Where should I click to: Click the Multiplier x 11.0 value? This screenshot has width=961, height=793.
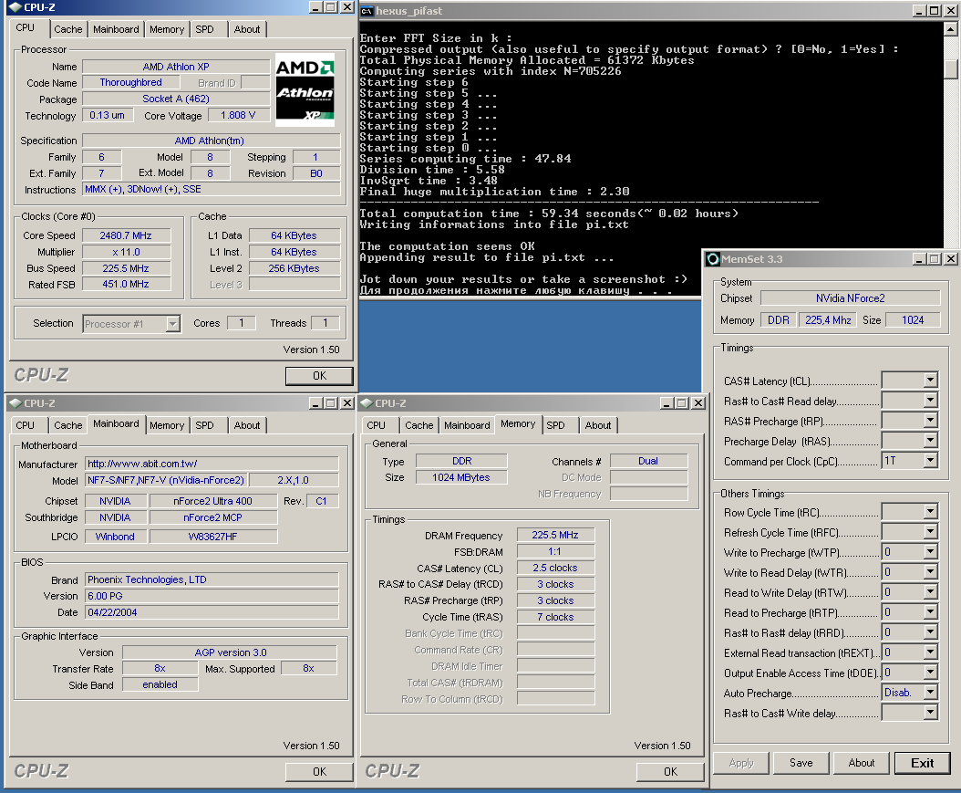pos(126,252)
